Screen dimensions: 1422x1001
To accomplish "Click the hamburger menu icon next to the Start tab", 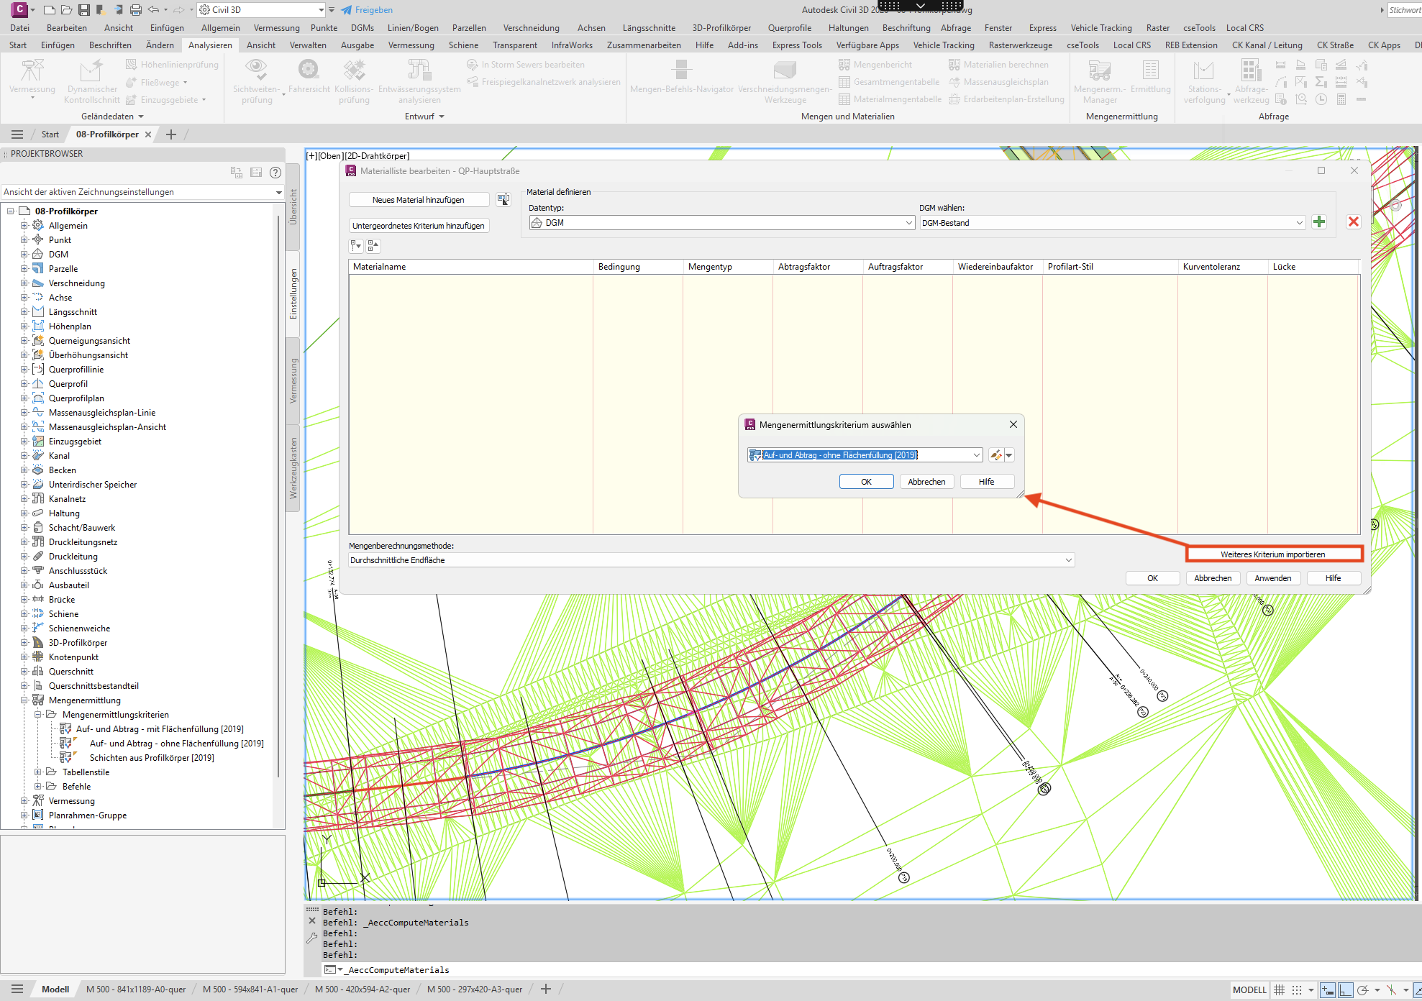I will coord(17,134).
